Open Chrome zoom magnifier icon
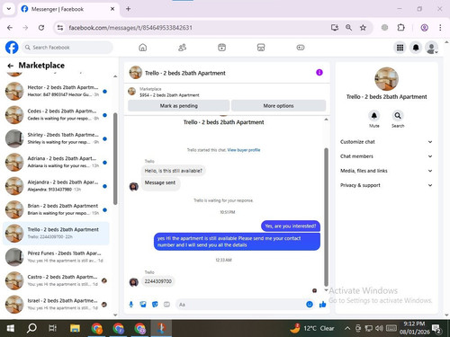This screenshot has height=337, width=450. coord(348,28)
